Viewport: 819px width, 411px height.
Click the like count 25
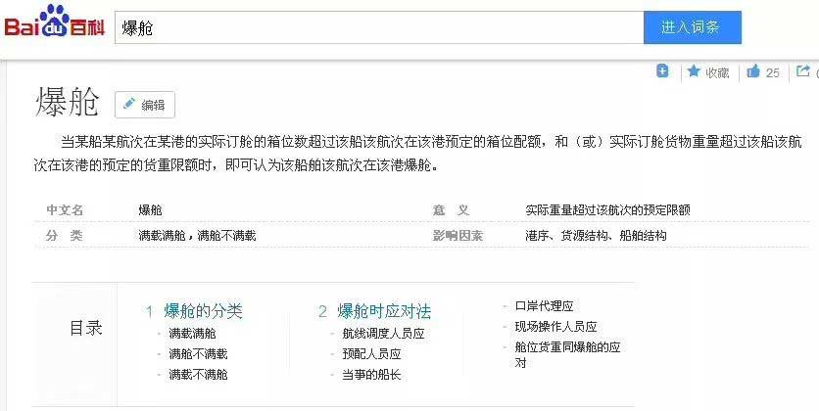773,73
